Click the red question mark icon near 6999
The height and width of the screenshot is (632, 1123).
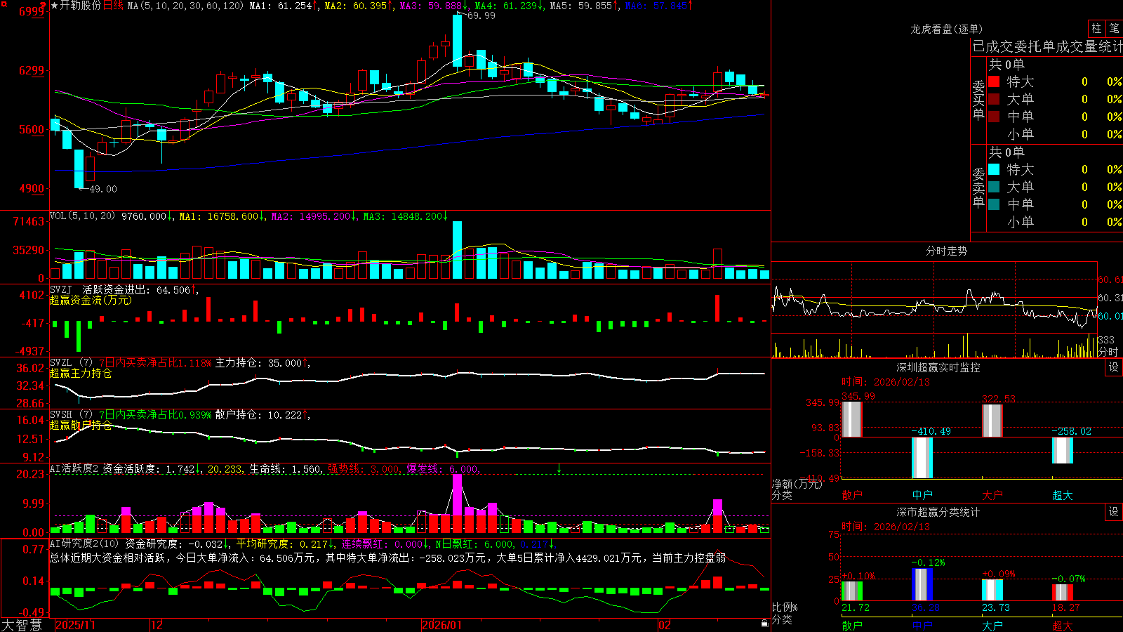tap(44, 6)
